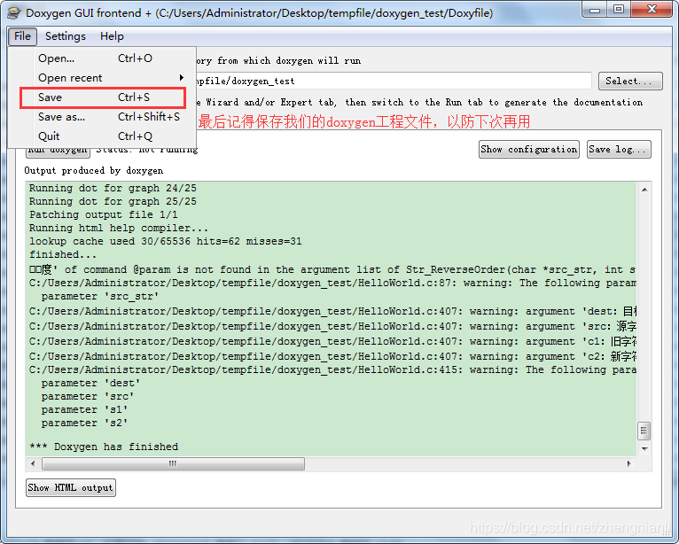Click into the working directory path field
The height and width of the screenshot is (544, 679).
(x=394, y=81)
